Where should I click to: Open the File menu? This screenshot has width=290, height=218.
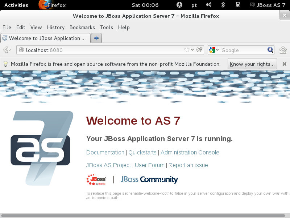point(7,28)
